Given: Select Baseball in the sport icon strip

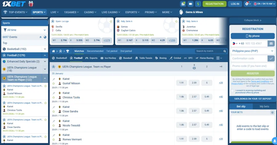Looking at the screenshot, I should point(126,58).
